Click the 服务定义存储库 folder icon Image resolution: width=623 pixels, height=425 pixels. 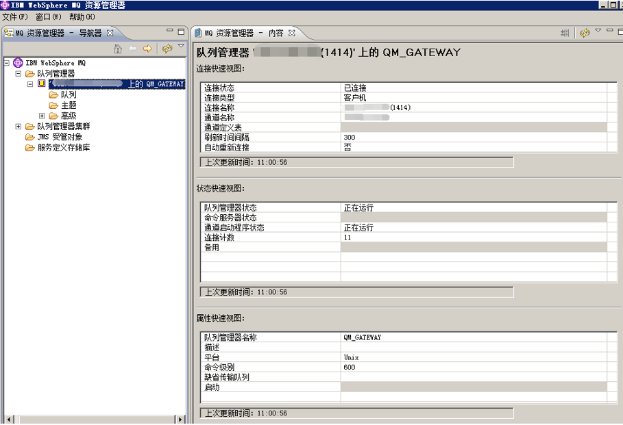pos(29,148)
